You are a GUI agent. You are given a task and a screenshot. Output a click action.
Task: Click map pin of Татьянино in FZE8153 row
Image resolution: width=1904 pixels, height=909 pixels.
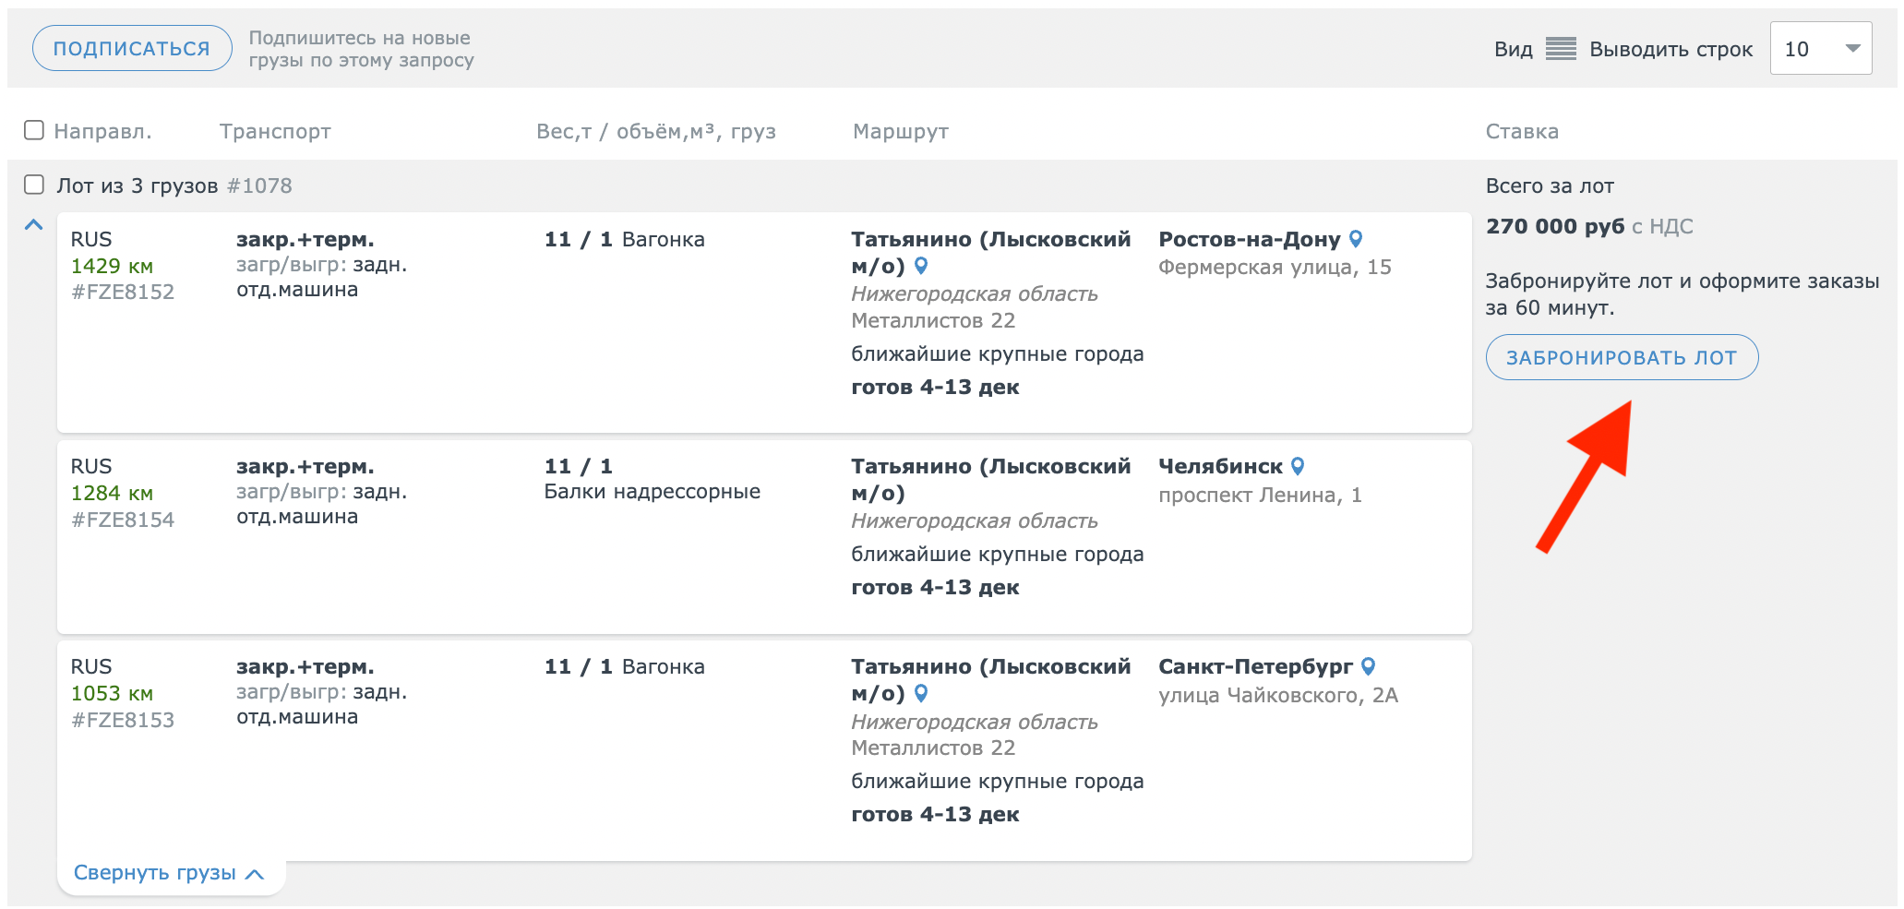921,693
